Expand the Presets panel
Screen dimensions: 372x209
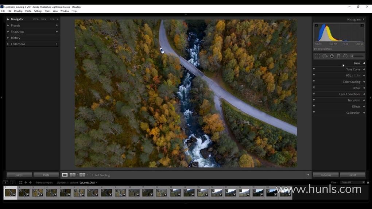(8, 26)
